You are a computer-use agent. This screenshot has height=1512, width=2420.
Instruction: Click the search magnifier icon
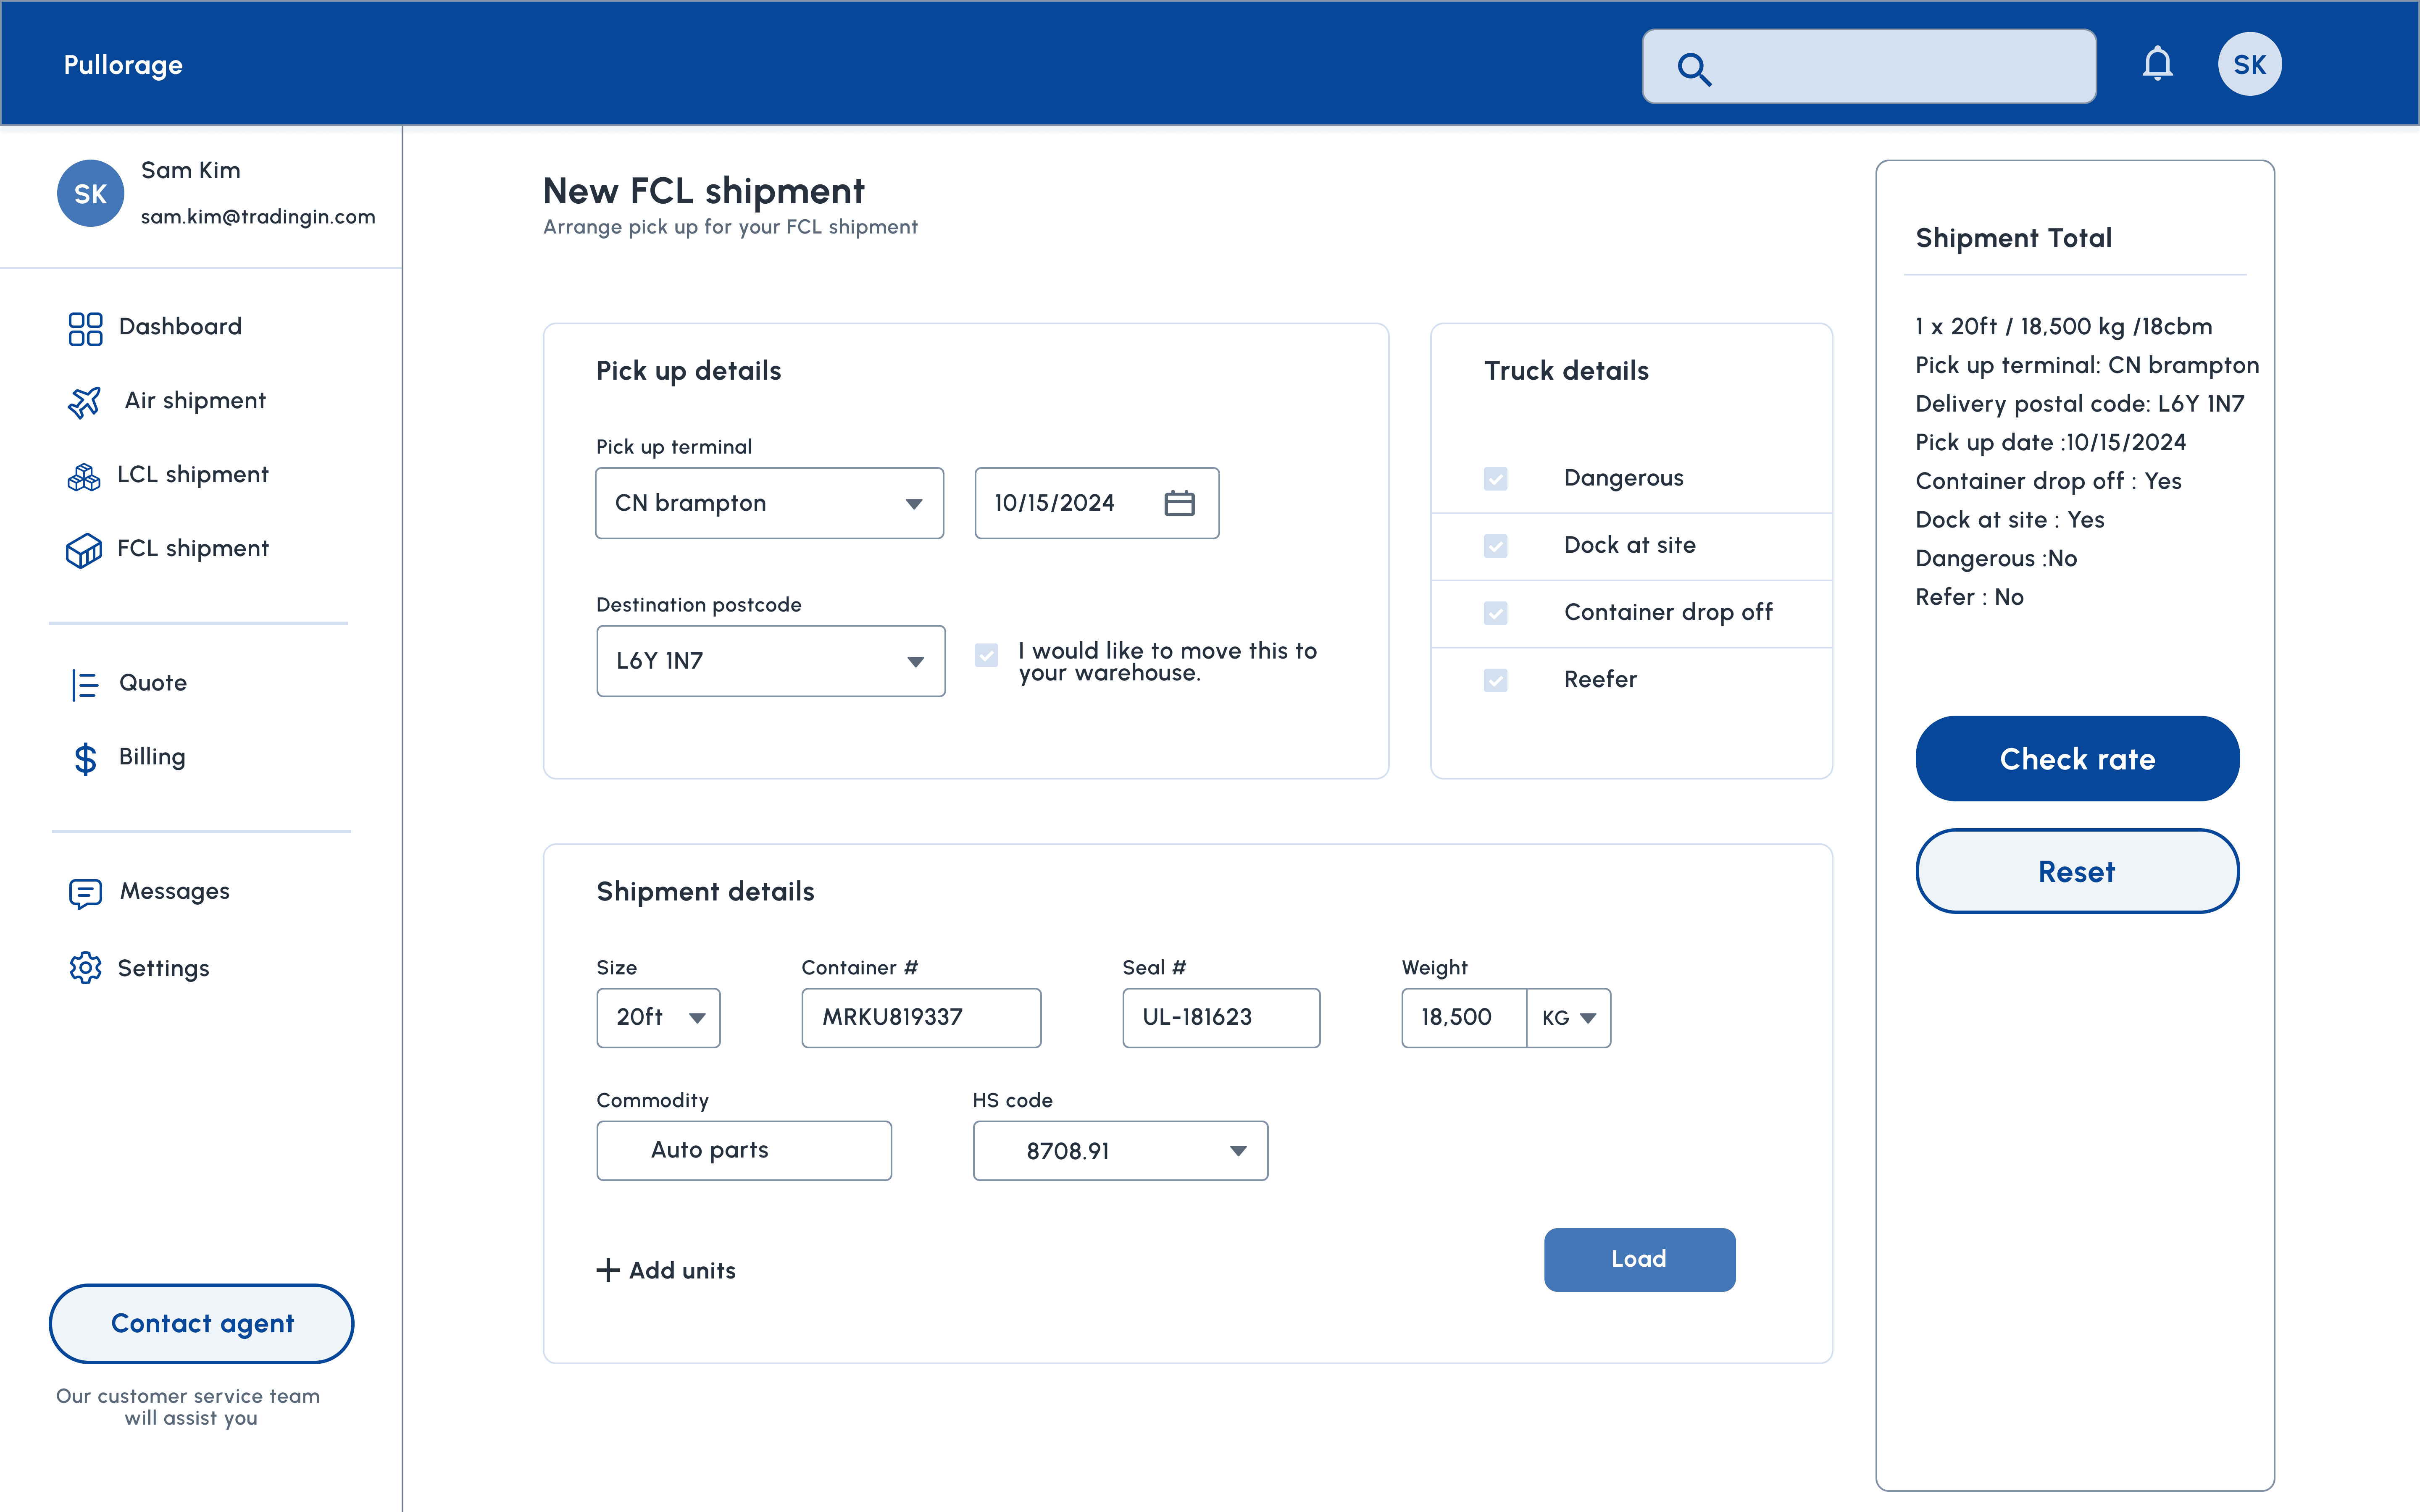point(1694,69)
